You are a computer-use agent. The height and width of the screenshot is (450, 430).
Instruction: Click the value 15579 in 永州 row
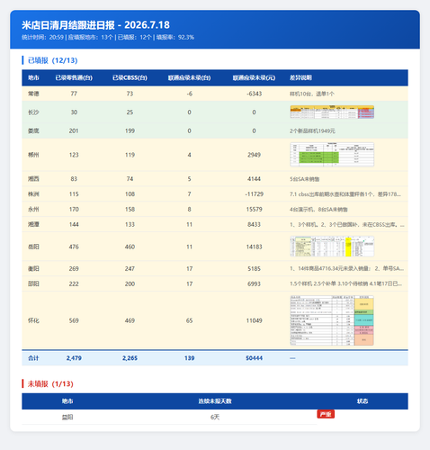click(254, 209)
